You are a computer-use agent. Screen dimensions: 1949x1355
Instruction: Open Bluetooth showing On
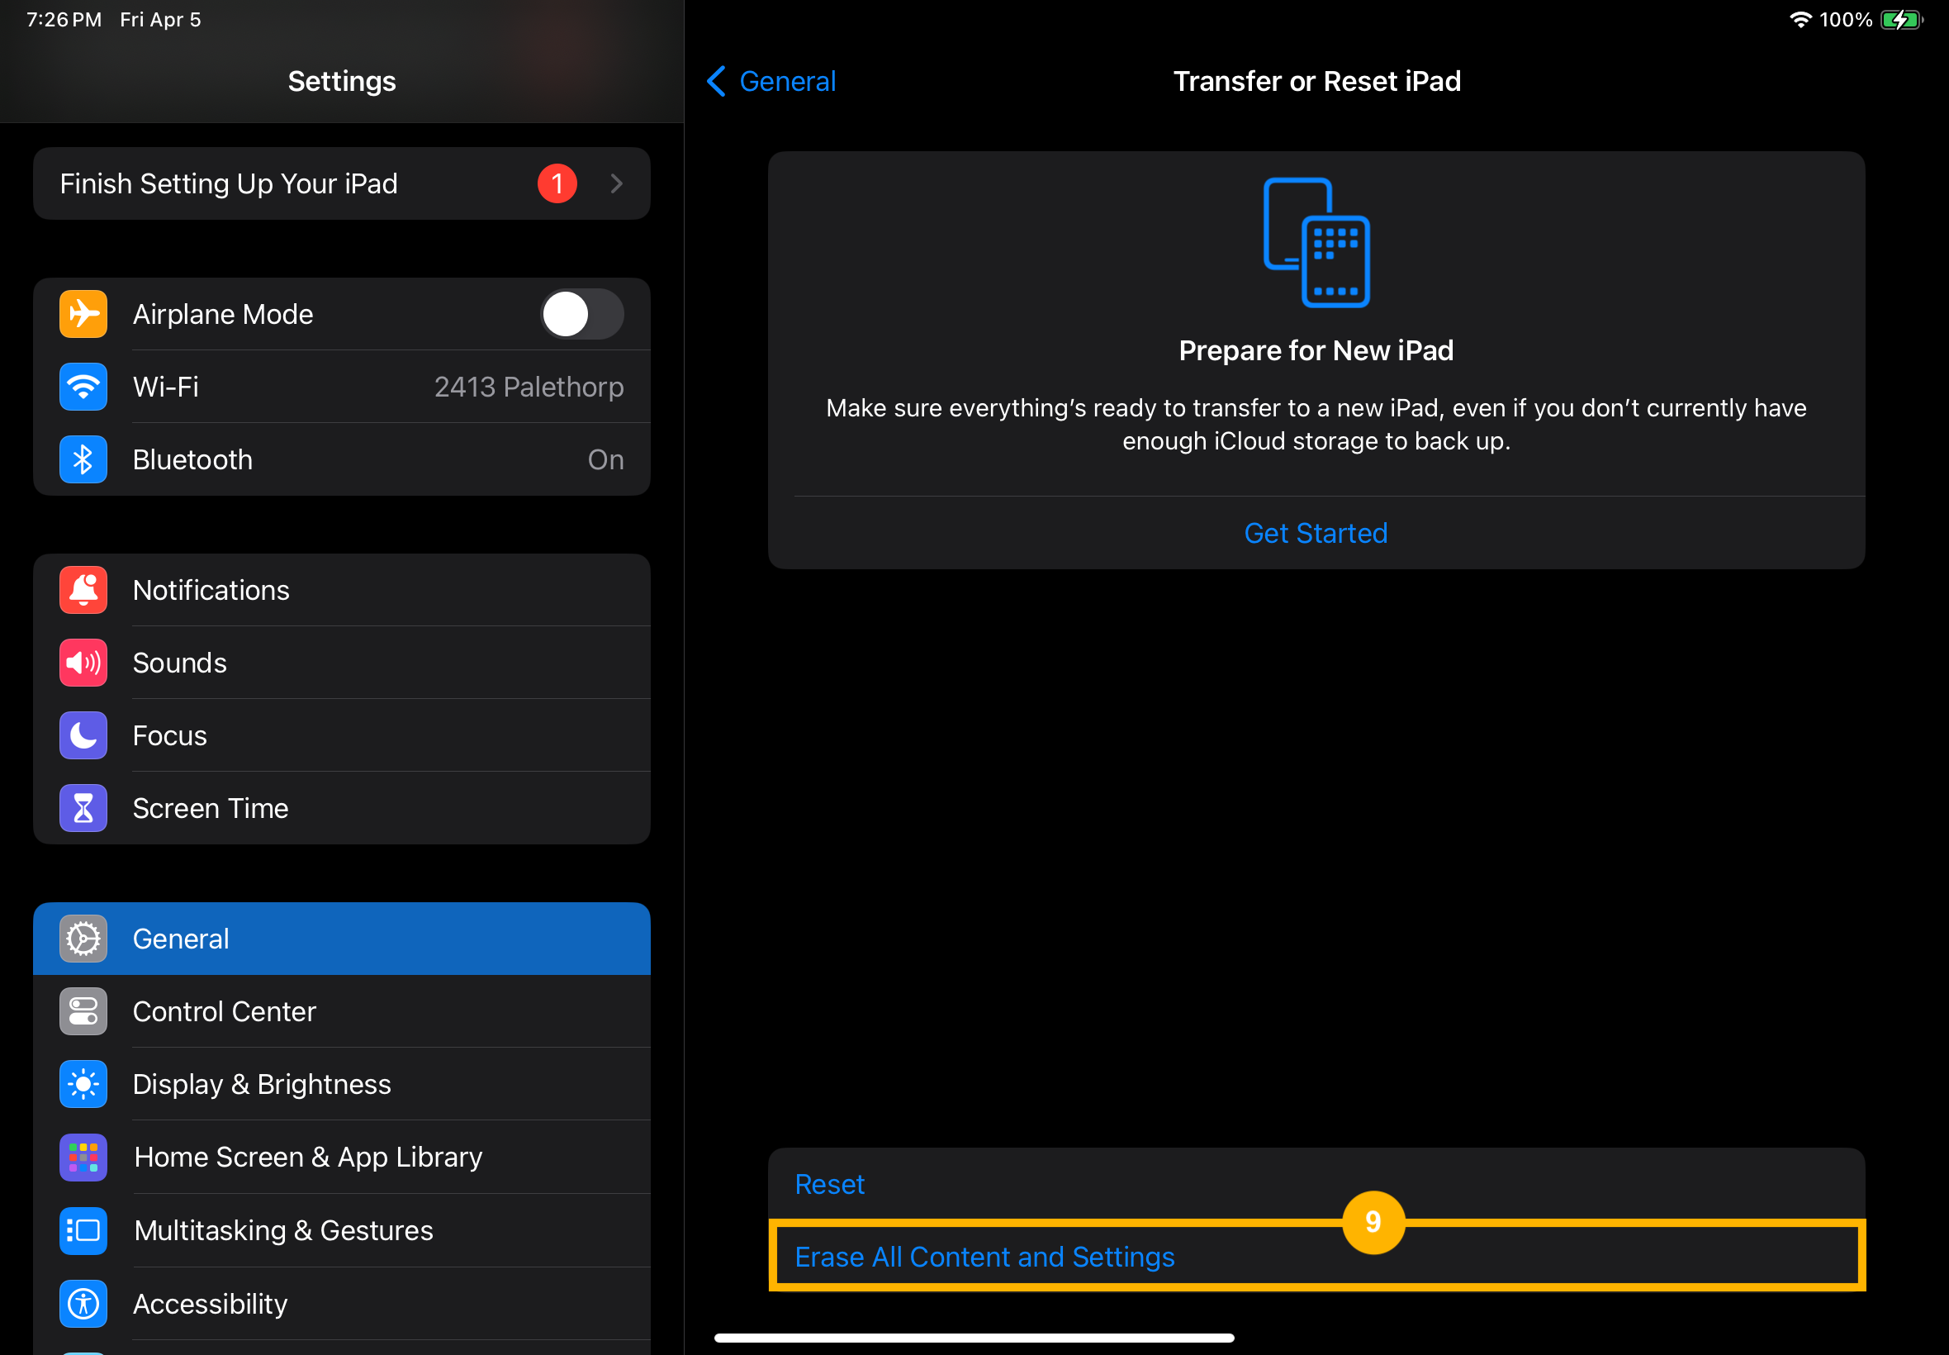[342, 459]
